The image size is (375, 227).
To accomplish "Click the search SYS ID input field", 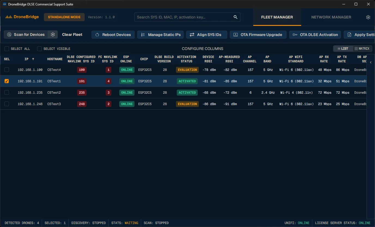I will (x=184, y=17).
